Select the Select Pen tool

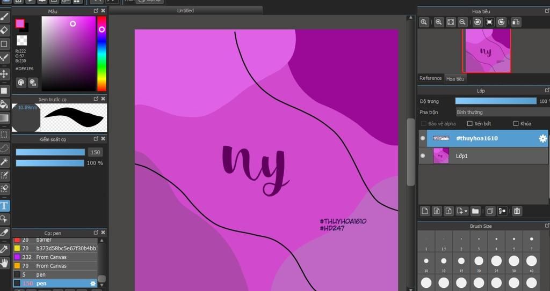coord(4,175)
